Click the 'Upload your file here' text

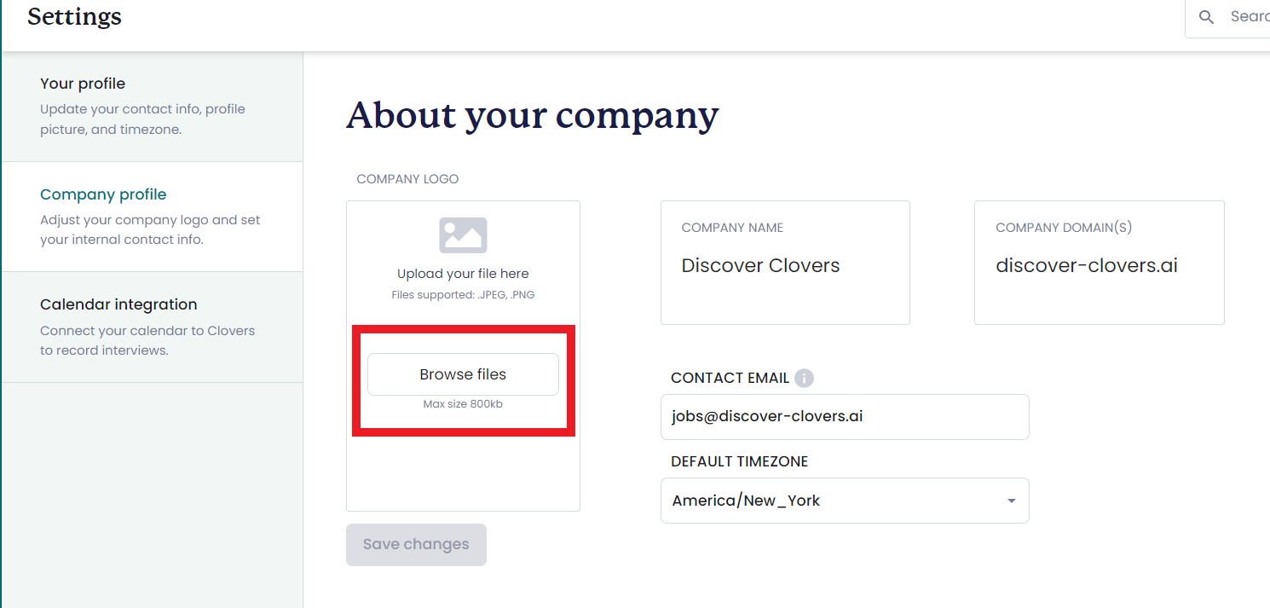point(463,274)
